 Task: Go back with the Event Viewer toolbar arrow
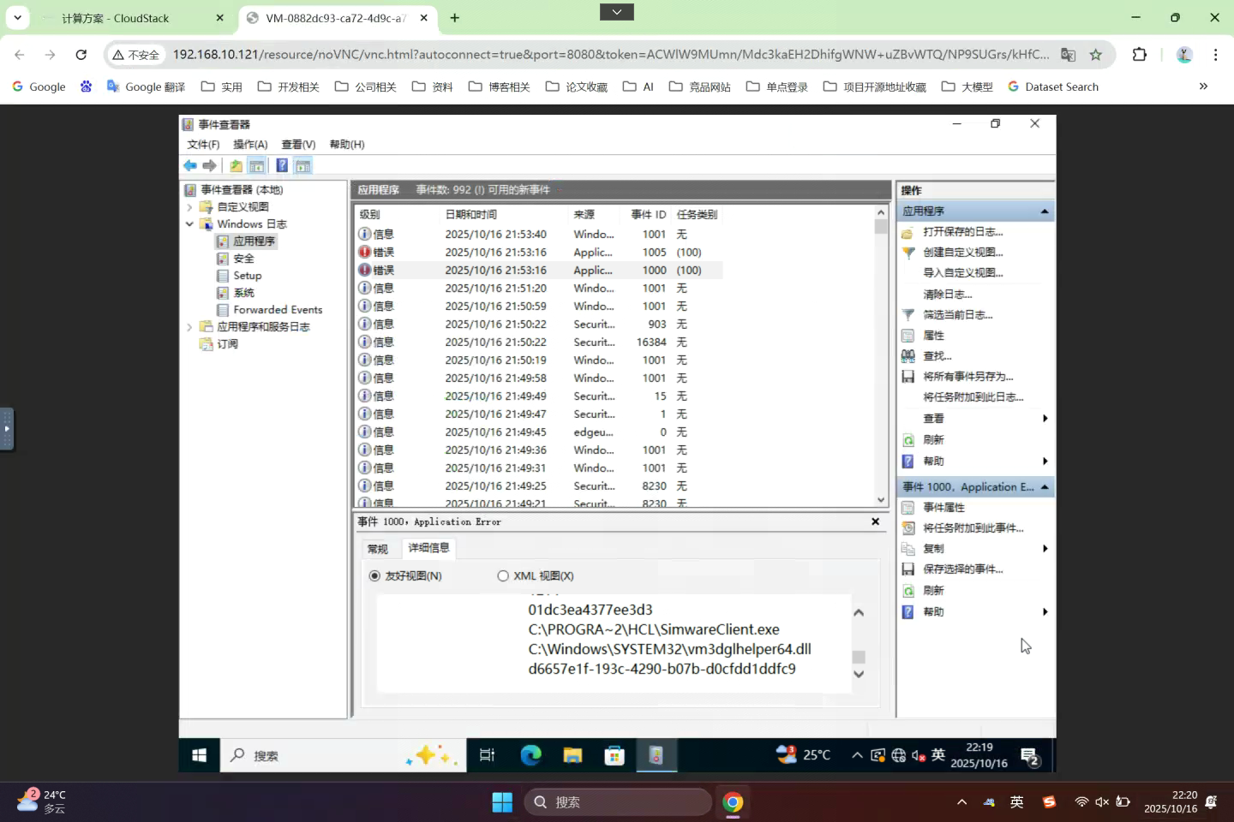pyautogui.click(x=190, y=166)
